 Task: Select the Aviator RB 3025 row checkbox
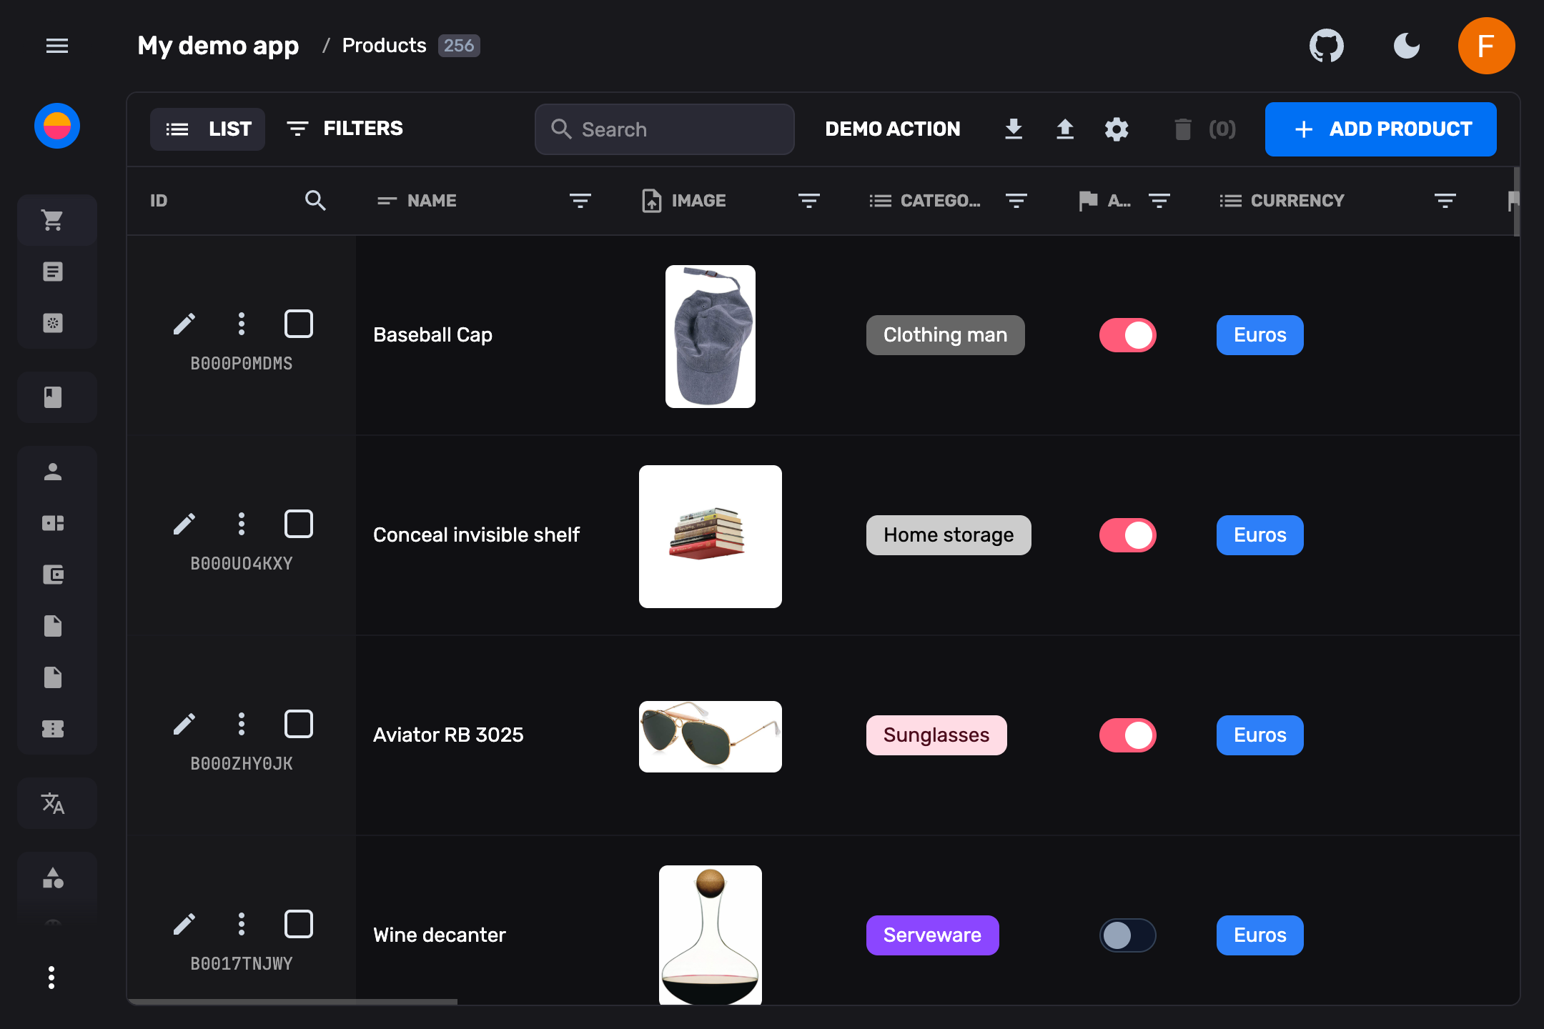pos(298,724)
